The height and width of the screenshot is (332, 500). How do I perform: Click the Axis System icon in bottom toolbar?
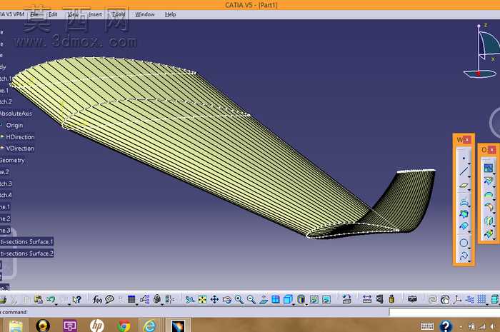(458, 299)
